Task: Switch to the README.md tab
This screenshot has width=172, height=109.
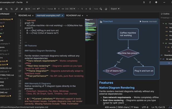Action: pos(24,15)
